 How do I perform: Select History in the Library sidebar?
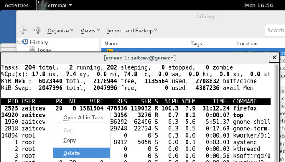click(39, 43)
